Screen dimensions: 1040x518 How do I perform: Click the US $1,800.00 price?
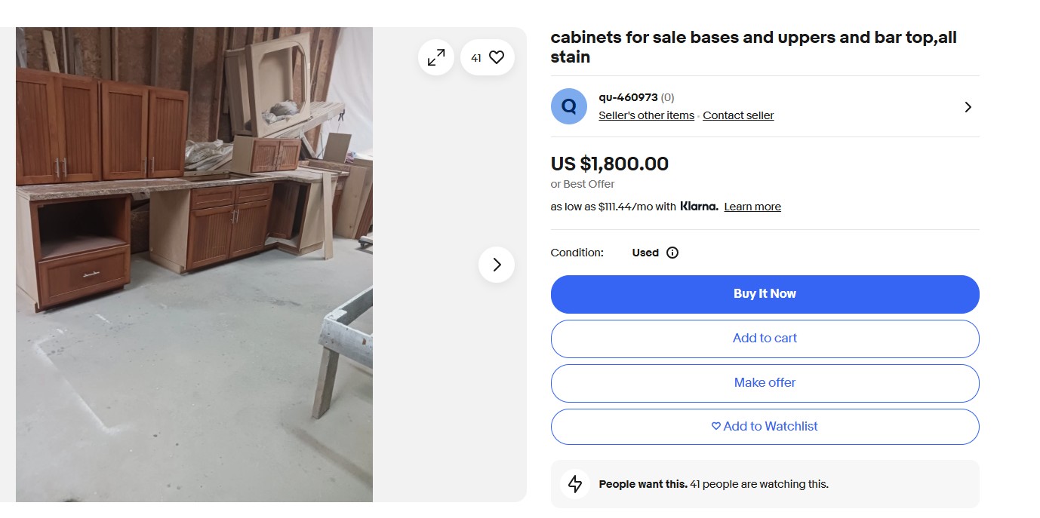click(609, 164)
